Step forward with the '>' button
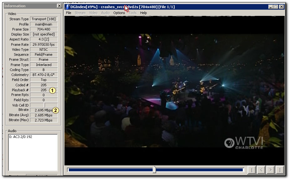The image size is (290, 180). (270, 170)
